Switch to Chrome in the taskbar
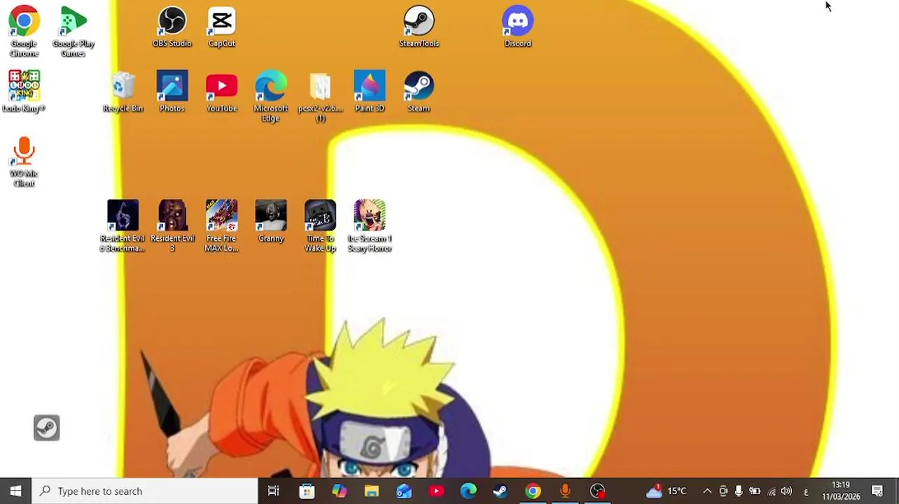This screenshot has width=899, height=504. coord(533,491)
